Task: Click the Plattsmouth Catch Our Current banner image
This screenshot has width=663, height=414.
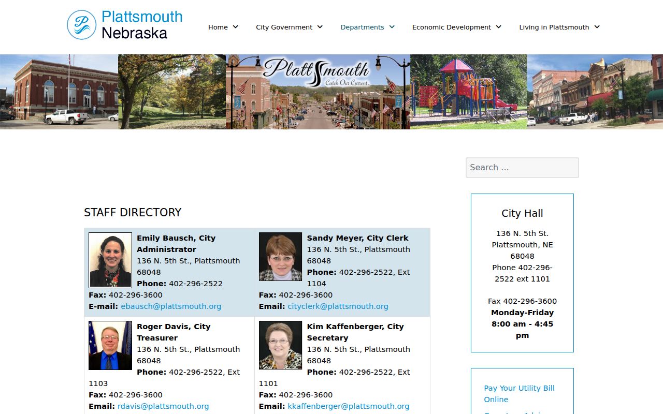Action: pos(318,92)
